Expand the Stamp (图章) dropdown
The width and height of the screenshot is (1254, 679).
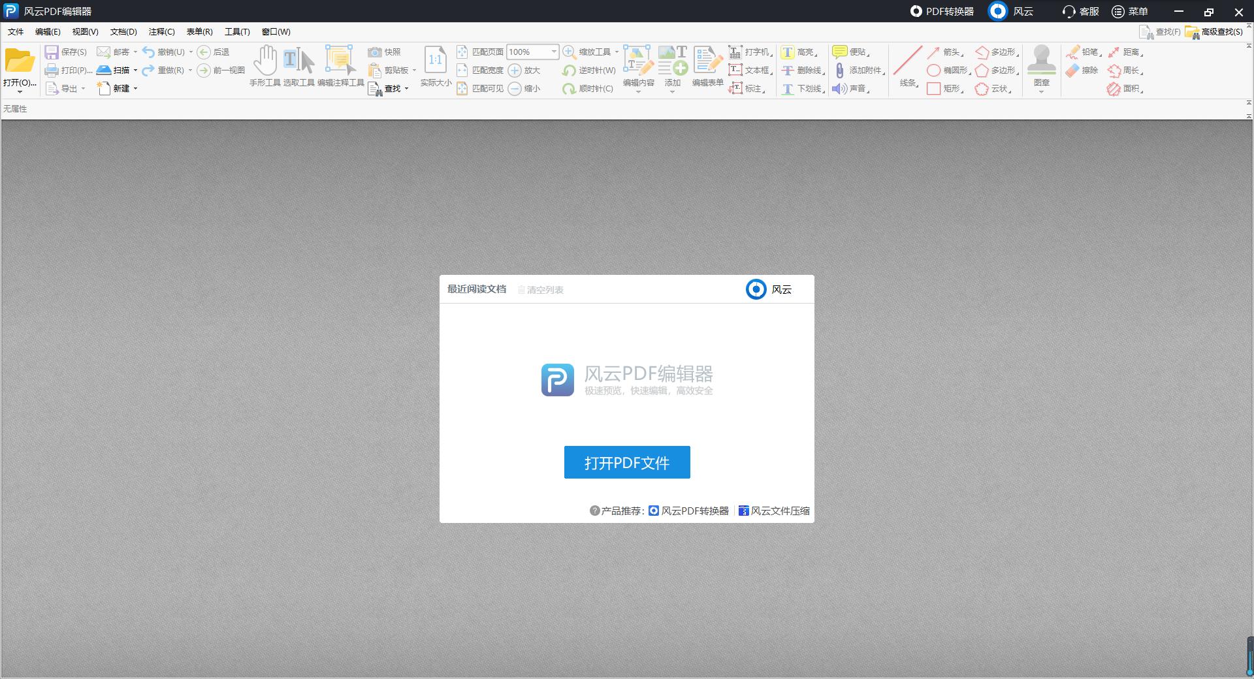pyautogui.click(x=1042, y=92)
